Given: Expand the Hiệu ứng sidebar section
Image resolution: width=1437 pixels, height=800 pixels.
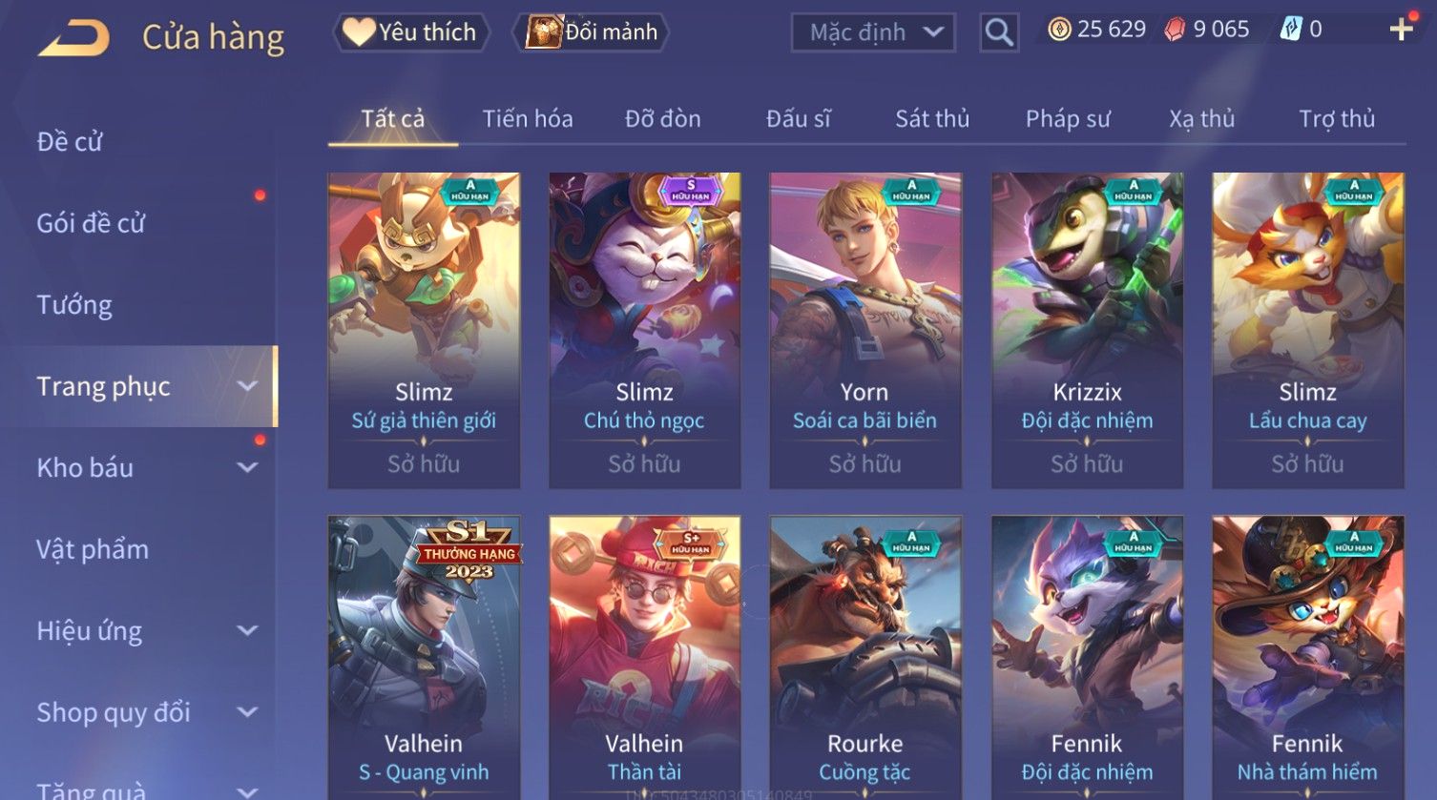Looking at the screenshot, I should point(247,630).
